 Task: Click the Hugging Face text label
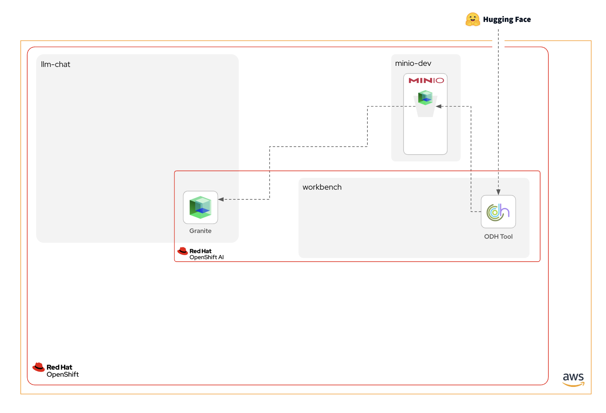(507, 20)
